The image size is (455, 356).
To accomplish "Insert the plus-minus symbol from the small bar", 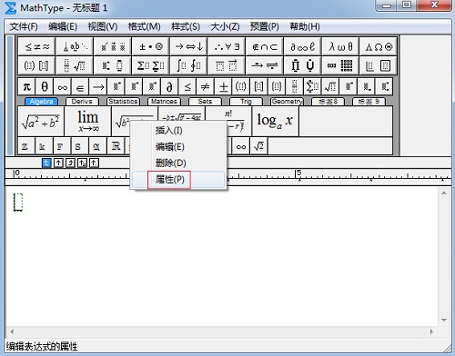I will 223,87.
